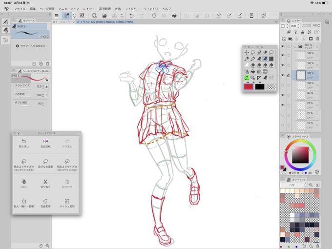The image size is (332, 249).
Task: Click the new layer folder icon in Layer panel
Action: point(290,39)
